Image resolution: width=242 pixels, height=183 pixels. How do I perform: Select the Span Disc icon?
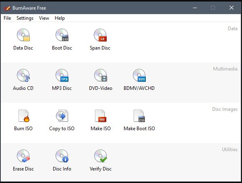coord(100,36)
